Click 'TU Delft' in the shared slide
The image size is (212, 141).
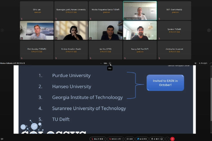coord(61,119)
